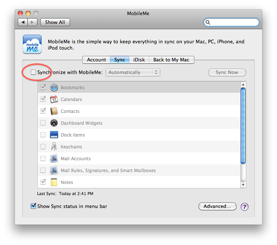
Task: Check the Keychains checkbox
Action: click(43, 147)
